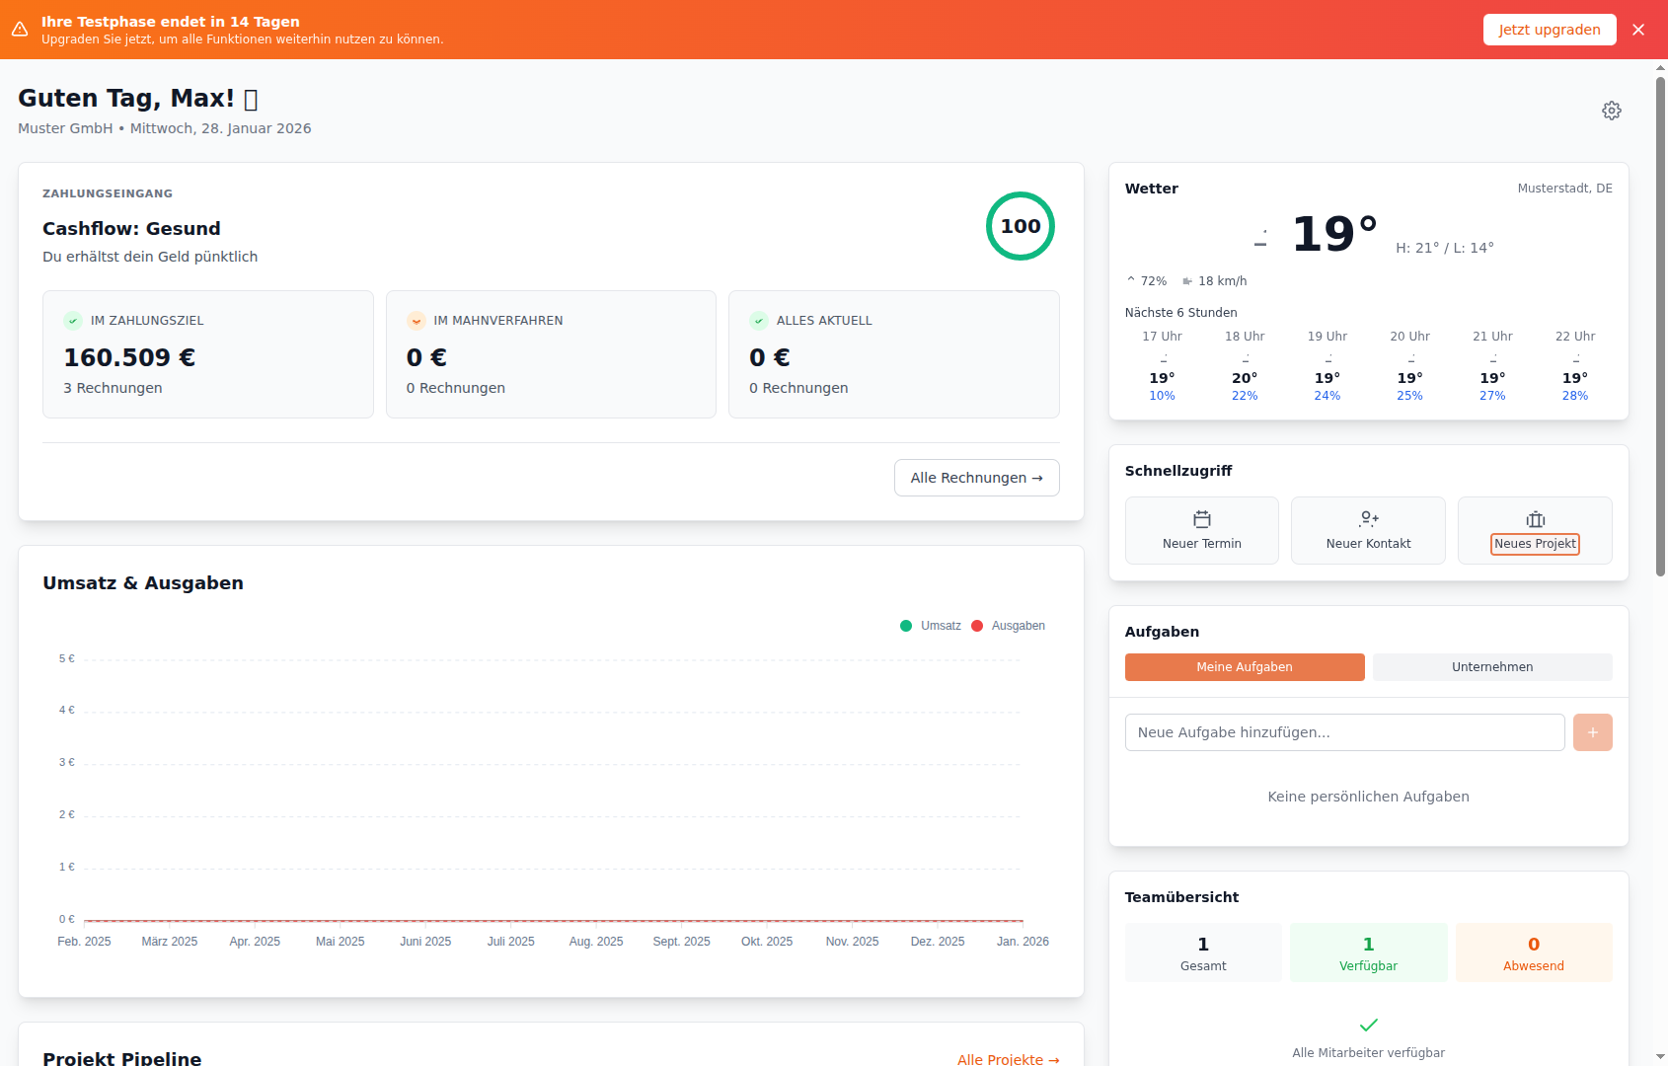Viewport: 1668px width, 1066px height.
Task: Click the Neuer Termin calendar icon
Action: [1201, 517]
